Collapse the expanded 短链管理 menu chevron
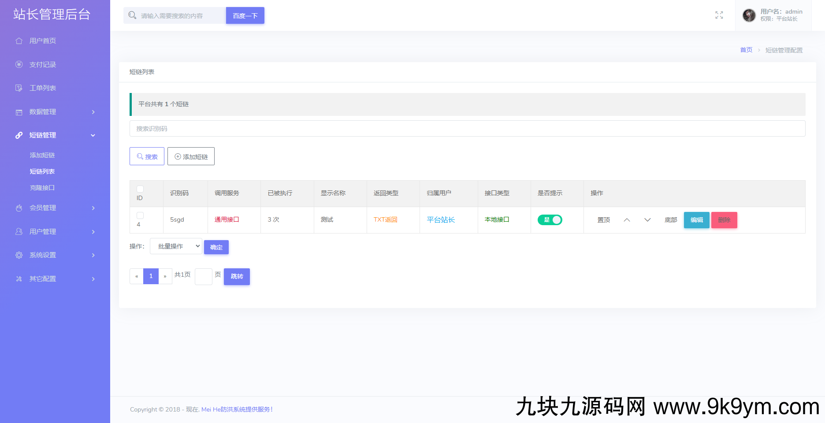This screenshot has height=423, width=825. point(93,135)
